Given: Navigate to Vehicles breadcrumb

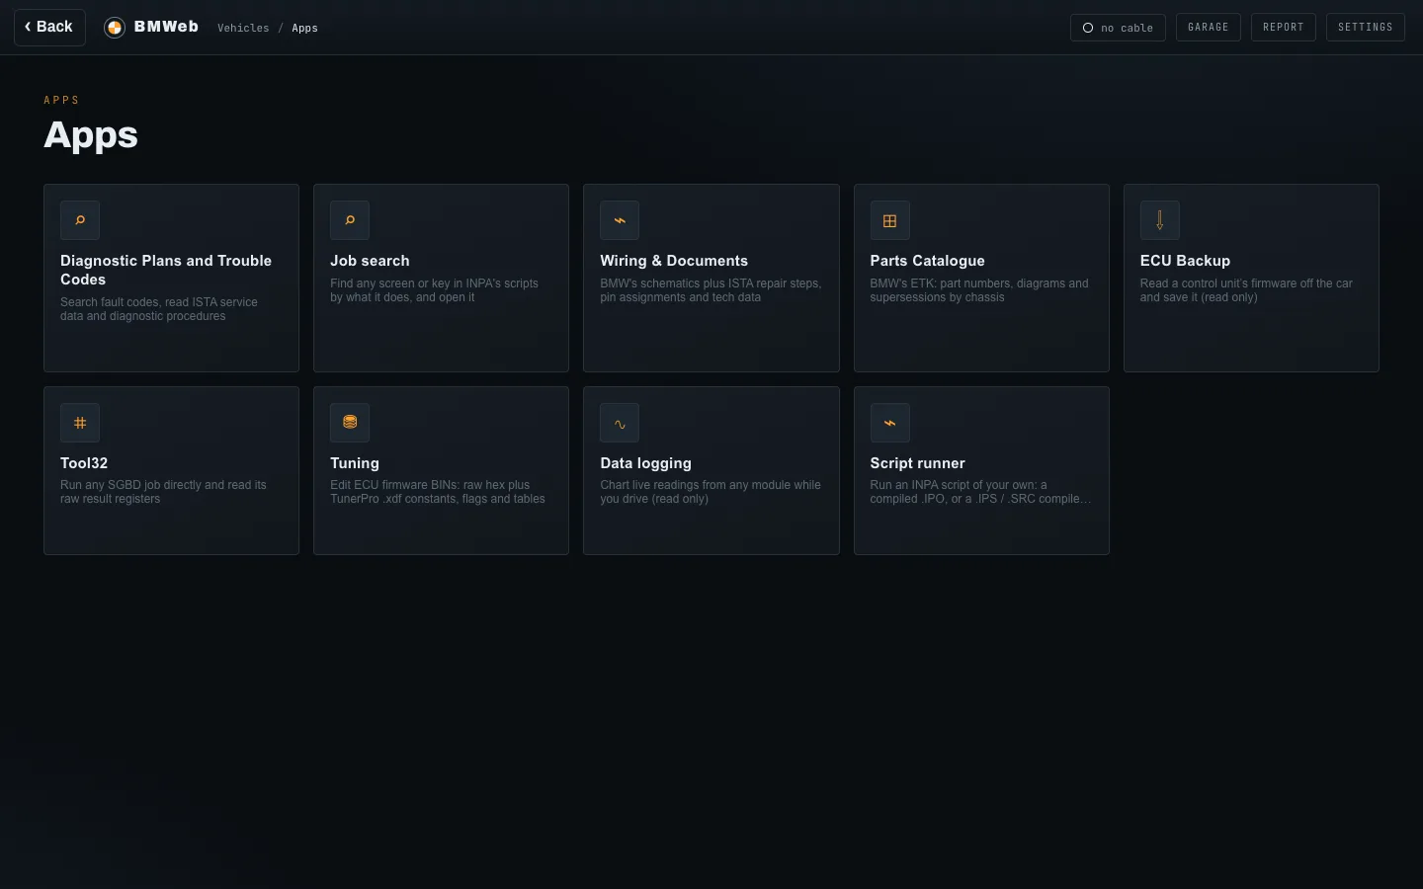Looking at the screenshot, I should 243,28.
